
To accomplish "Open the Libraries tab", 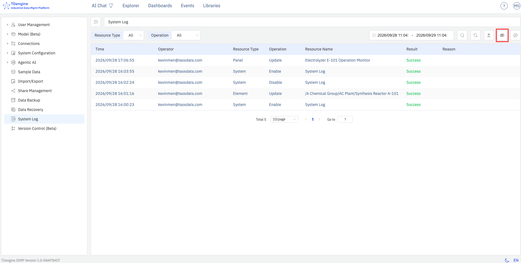I will [x=212, y=6].
